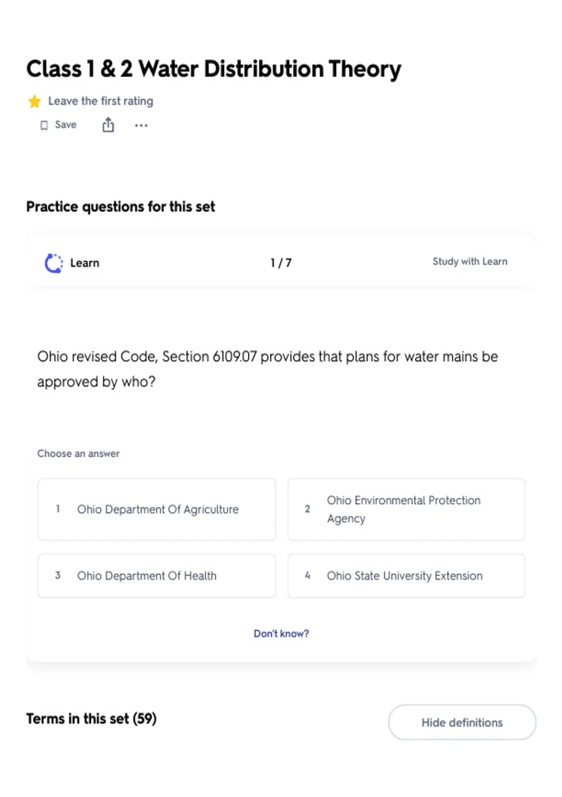Open the share icon
The image size is (562, 797).
pyautogui.click(x=108, y=125)
